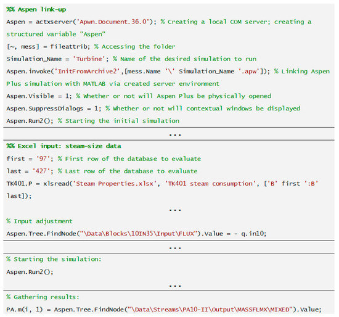The width and height of the screenshot is (339, 317).
Task: Click the comment 'Accessing the folder'
Action: coord(138,46)
